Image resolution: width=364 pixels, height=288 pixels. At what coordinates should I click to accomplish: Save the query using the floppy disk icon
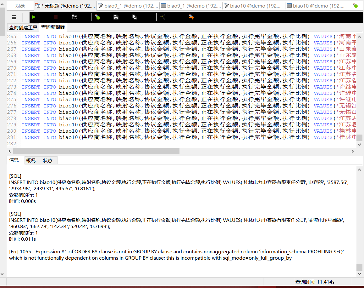tap(116, 17)
